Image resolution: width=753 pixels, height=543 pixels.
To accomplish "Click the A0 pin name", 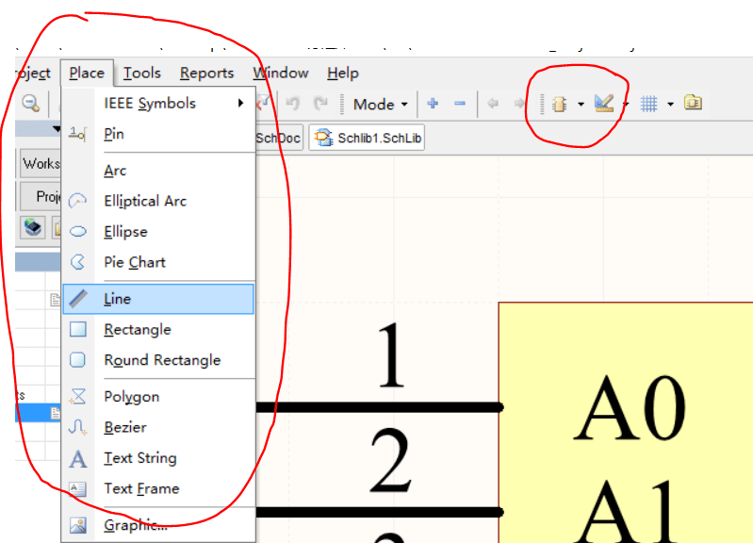I will (x=630, y=407).
